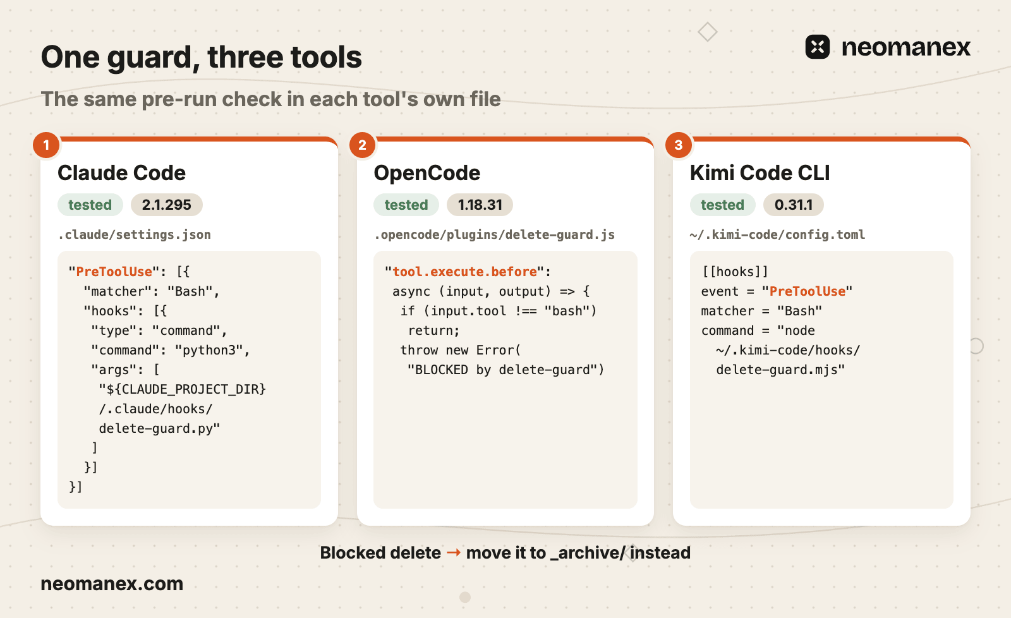Click the "Blocked delete" text
Image resolution: width=1011 pixels, height=618 pixels.
[x=380, y=553]
